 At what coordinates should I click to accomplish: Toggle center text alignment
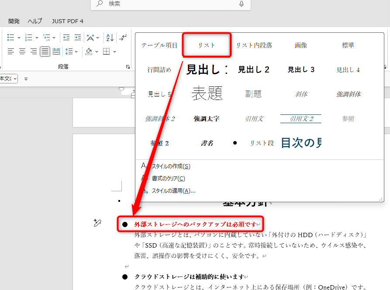[x=22, y=52]
